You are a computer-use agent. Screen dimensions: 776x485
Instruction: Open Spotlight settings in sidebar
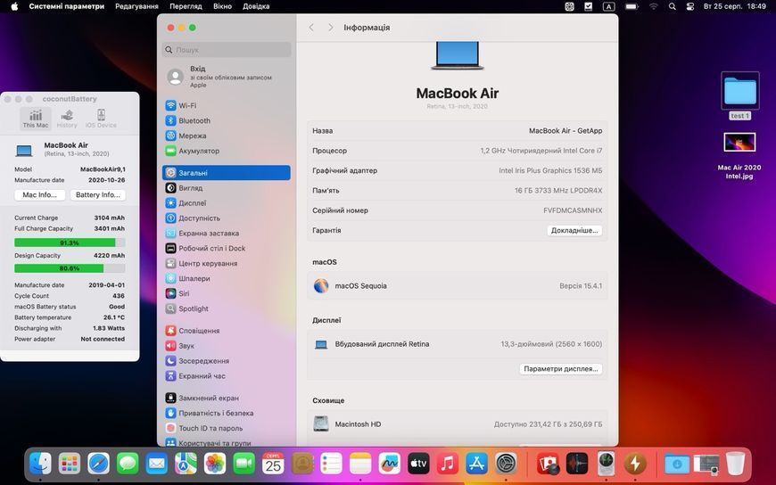tap(227, 308)
